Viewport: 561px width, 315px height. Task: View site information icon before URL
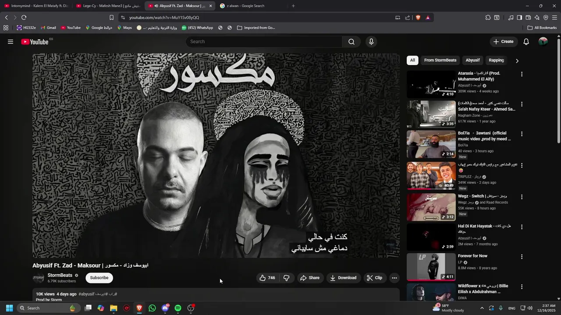(123, 17)
